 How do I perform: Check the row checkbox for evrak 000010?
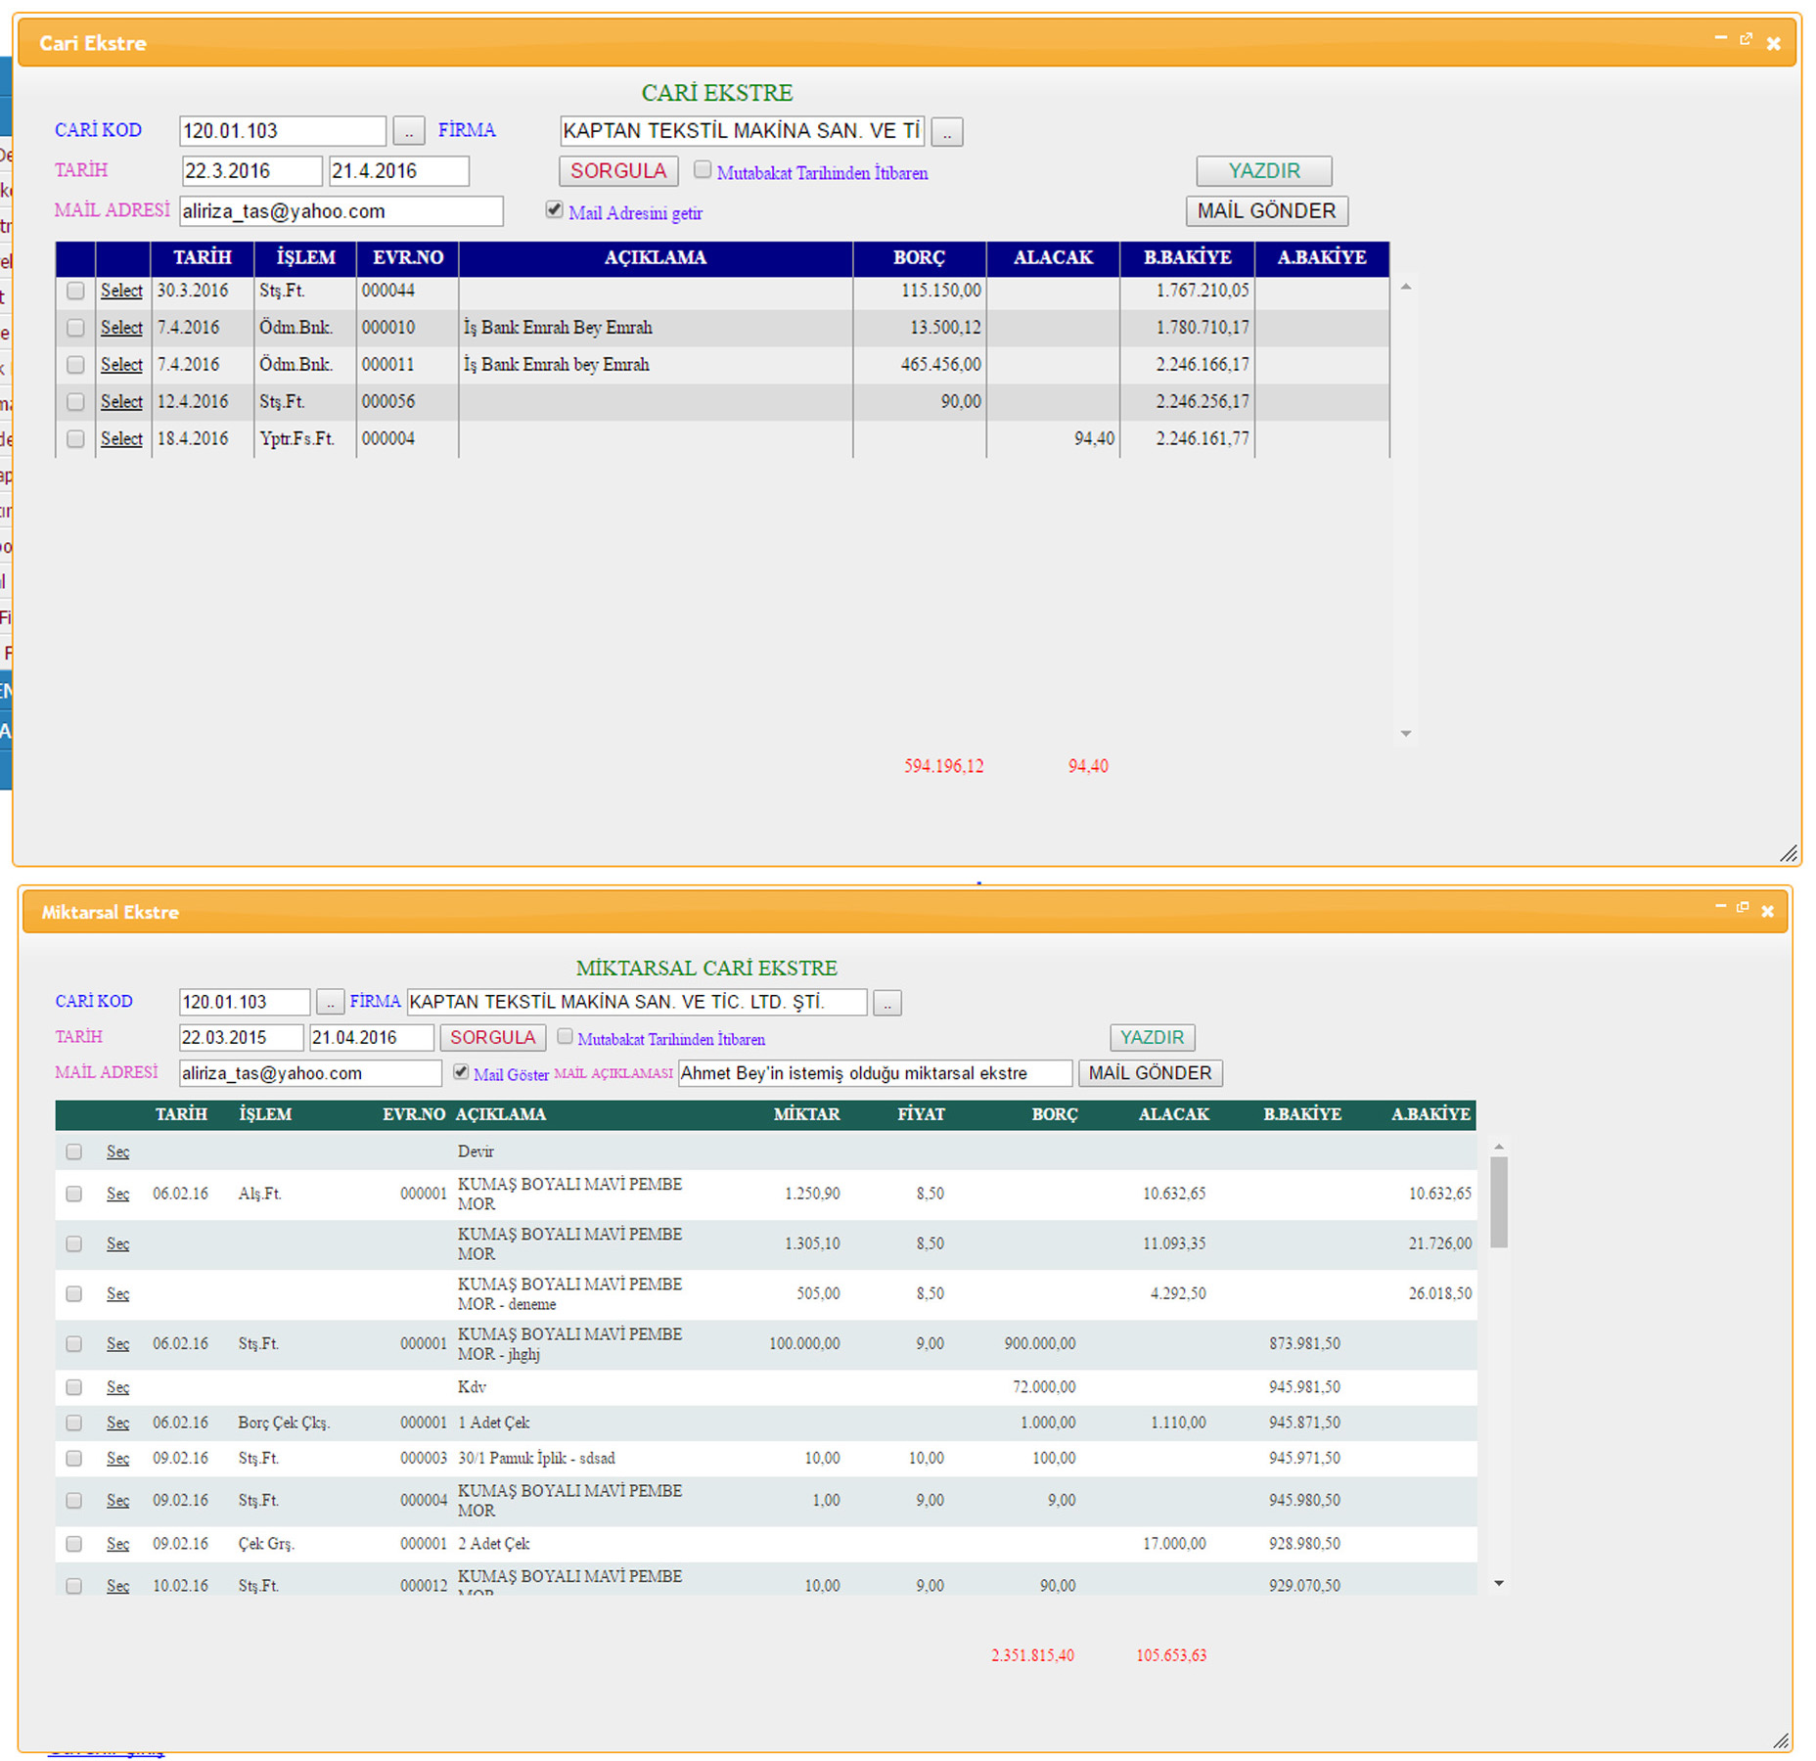[x=75, y=329]
